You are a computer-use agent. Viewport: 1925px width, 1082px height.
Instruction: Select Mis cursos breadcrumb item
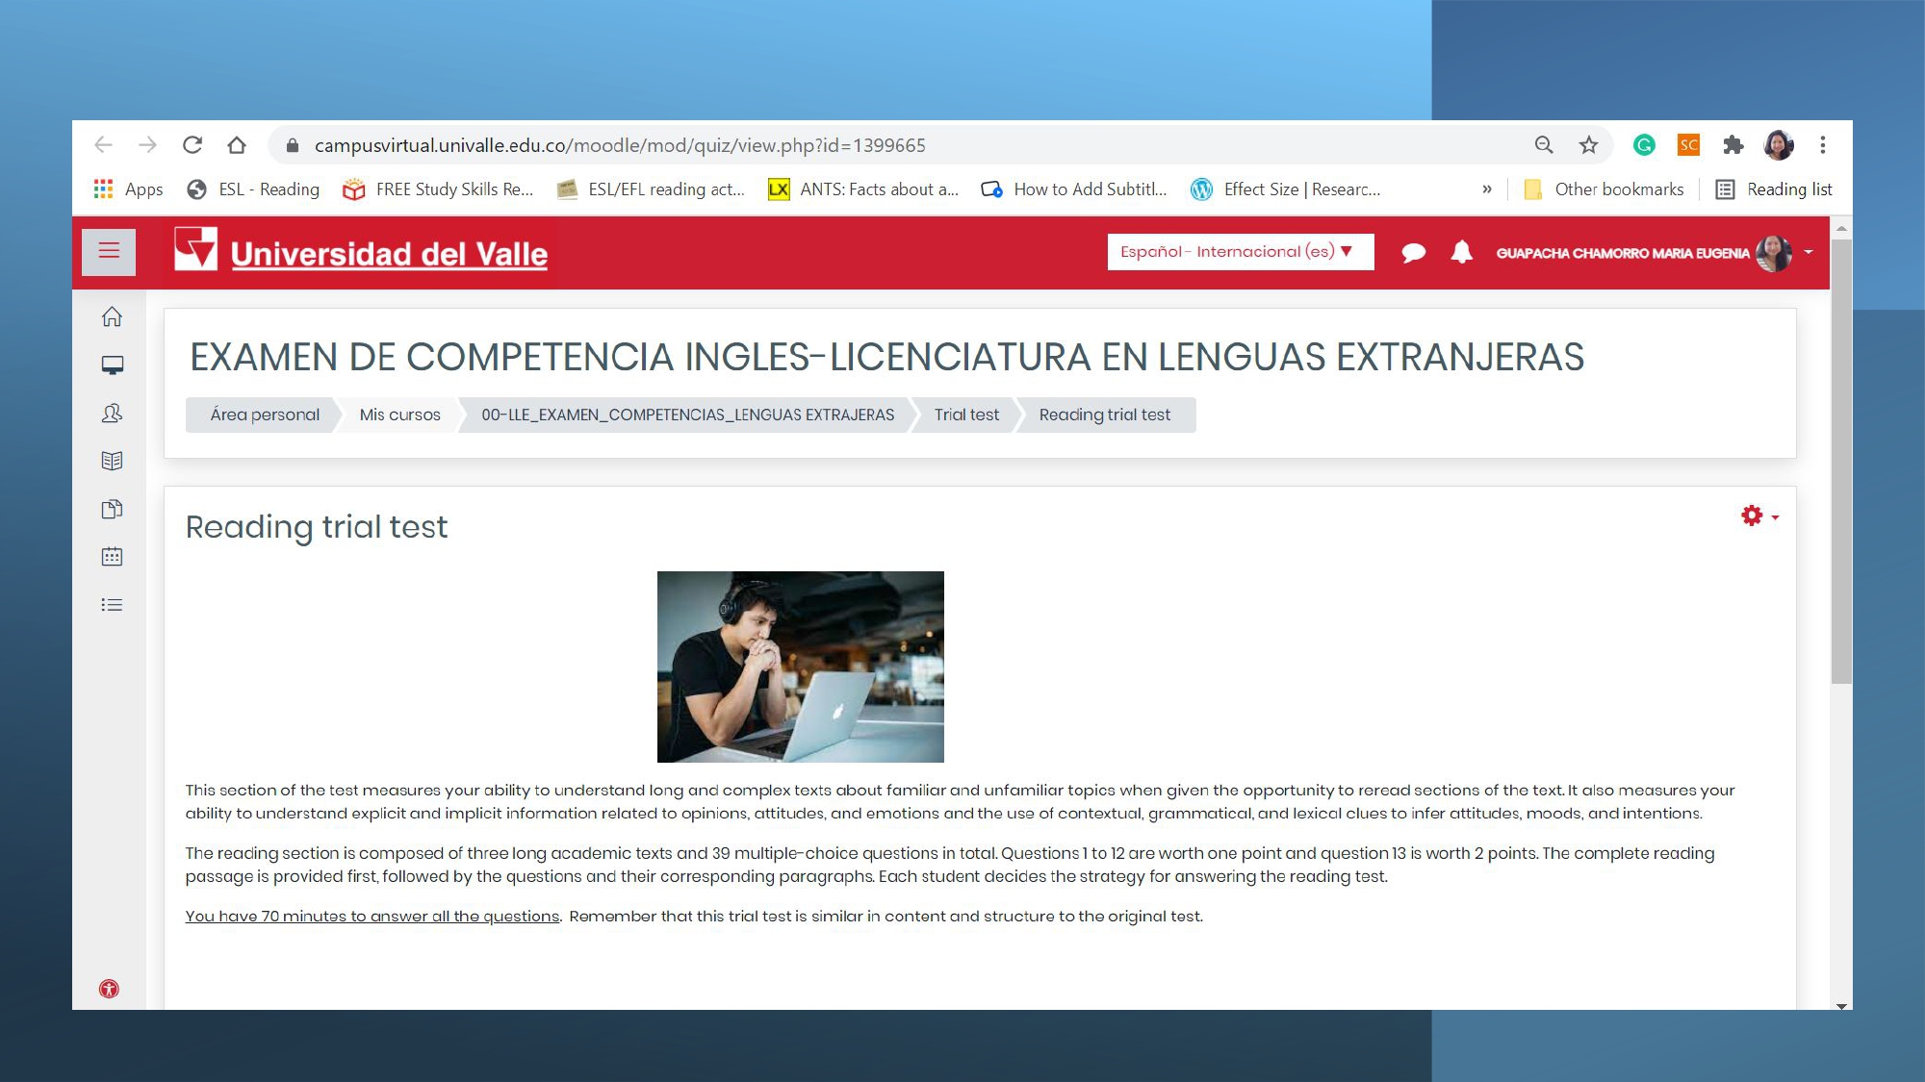(399, 415)
